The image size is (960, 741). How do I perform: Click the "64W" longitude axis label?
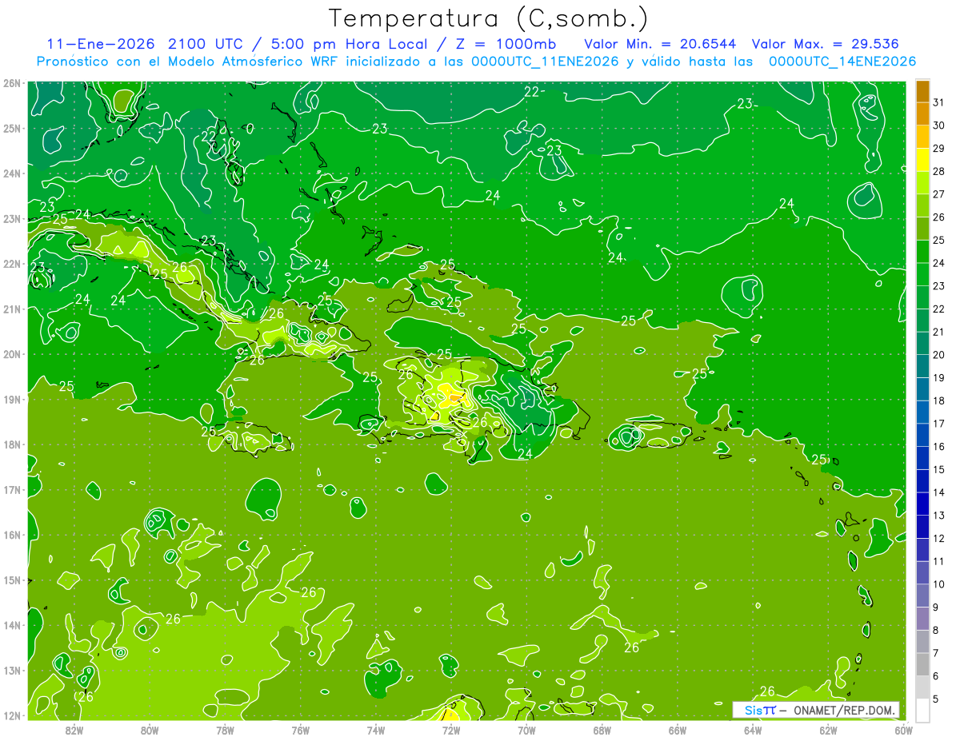point(753,731)
